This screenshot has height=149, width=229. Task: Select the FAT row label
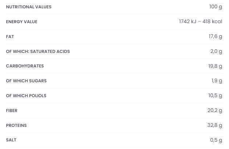tap(10, 37)
